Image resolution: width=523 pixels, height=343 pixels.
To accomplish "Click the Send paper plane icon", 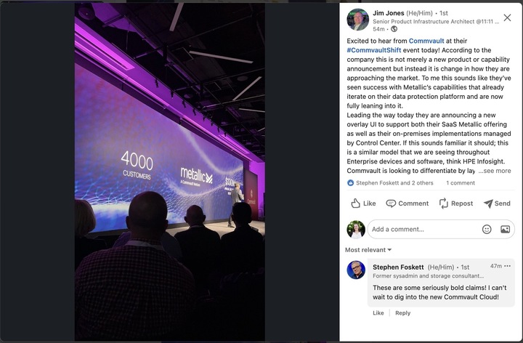I will click(x=488, y=203).
